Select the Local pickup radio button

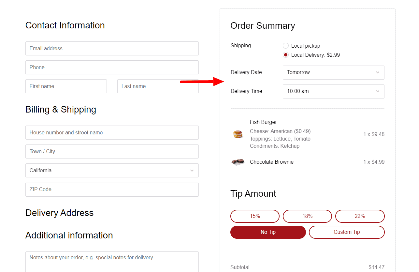click(286, 46)
